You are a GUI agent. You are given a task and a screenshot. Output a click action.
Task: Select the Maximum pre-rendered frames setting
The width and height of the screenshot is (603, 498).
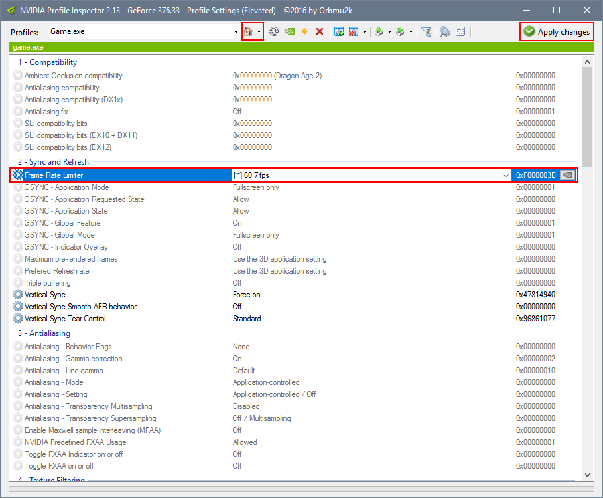294,259
